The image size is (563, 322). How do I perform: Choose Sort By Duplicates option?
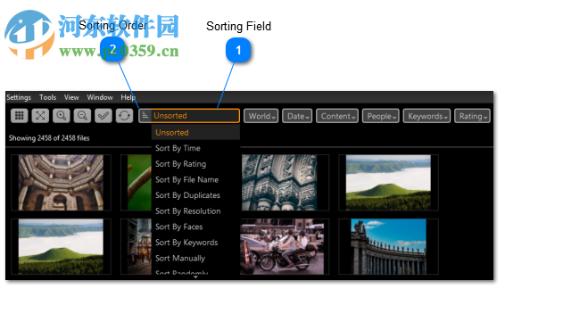click(195, 195)
